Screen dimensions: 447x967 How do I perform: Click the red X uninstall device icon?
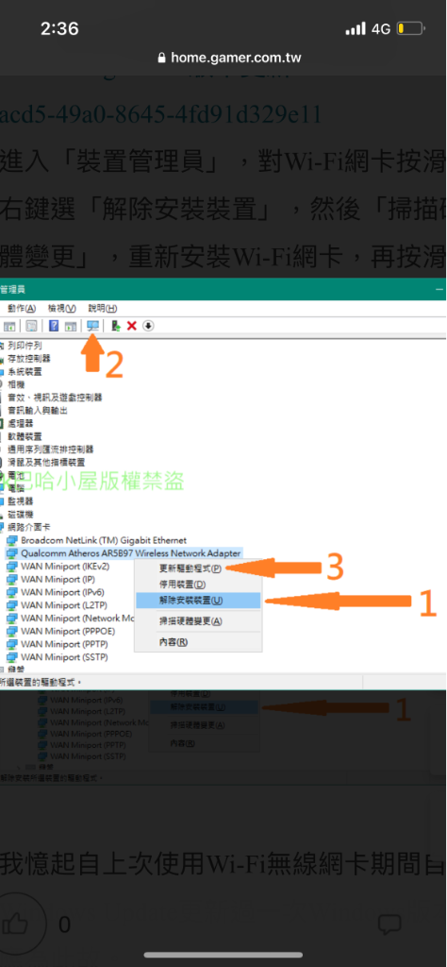click(x=131, y=326)
